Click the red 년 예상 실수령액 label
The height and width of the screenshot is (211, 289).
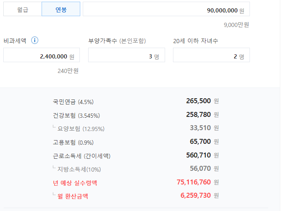(x=75, y=183)
